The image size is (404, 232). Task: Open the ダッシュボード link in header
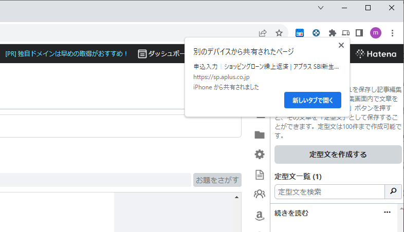[x=161, y=54]
